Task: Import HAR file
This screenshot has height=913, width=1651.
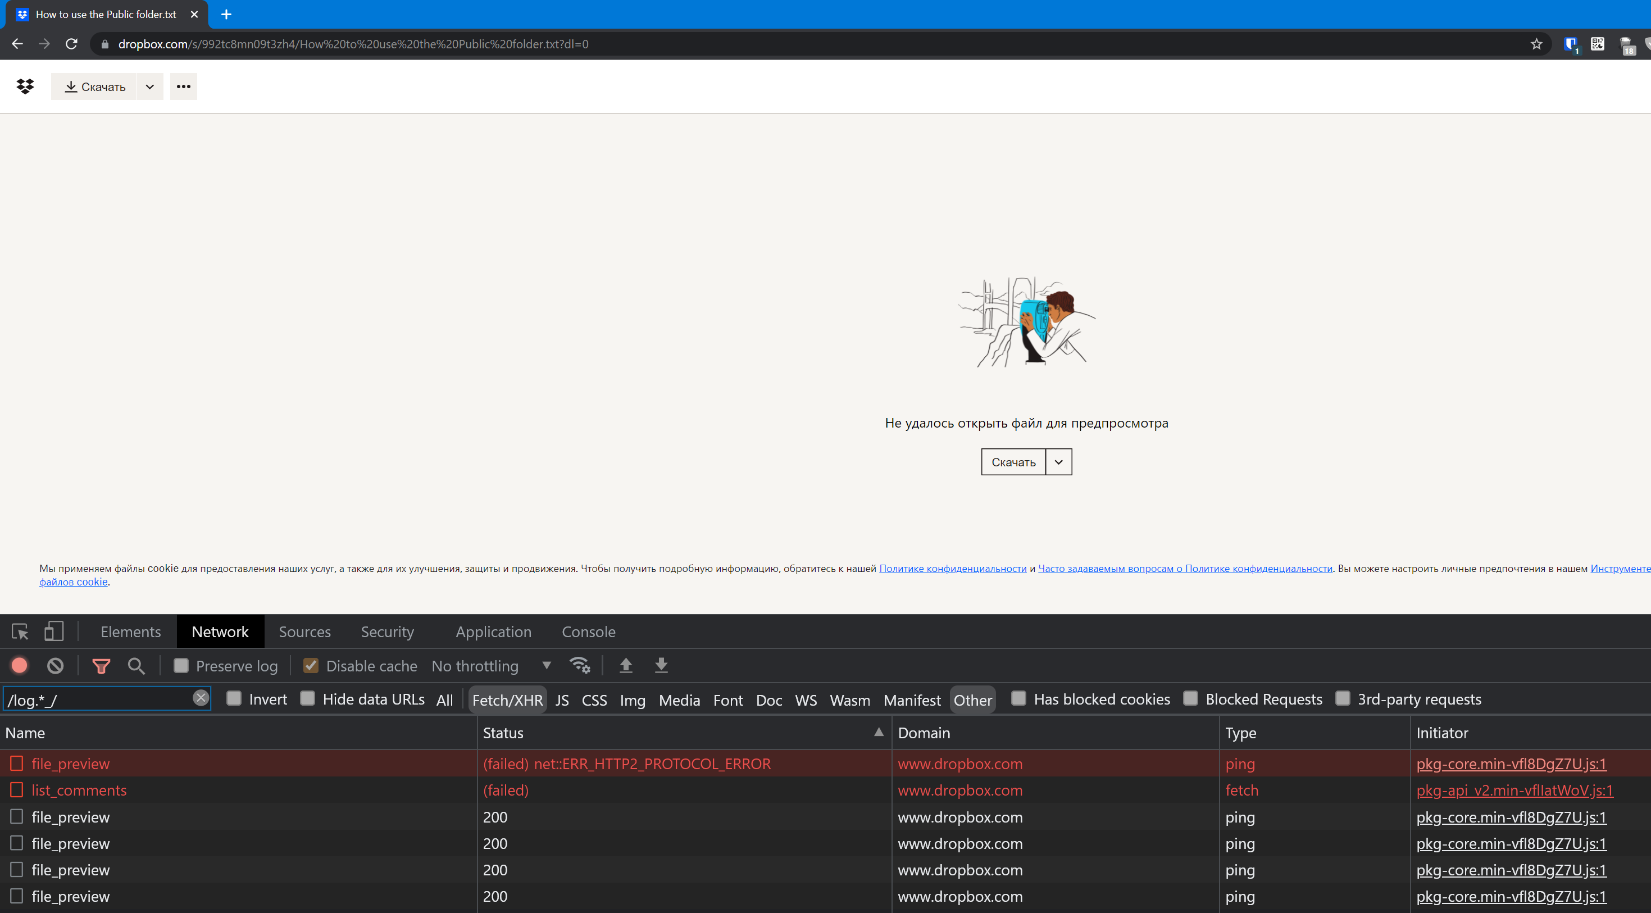Action: coord(626,666)
